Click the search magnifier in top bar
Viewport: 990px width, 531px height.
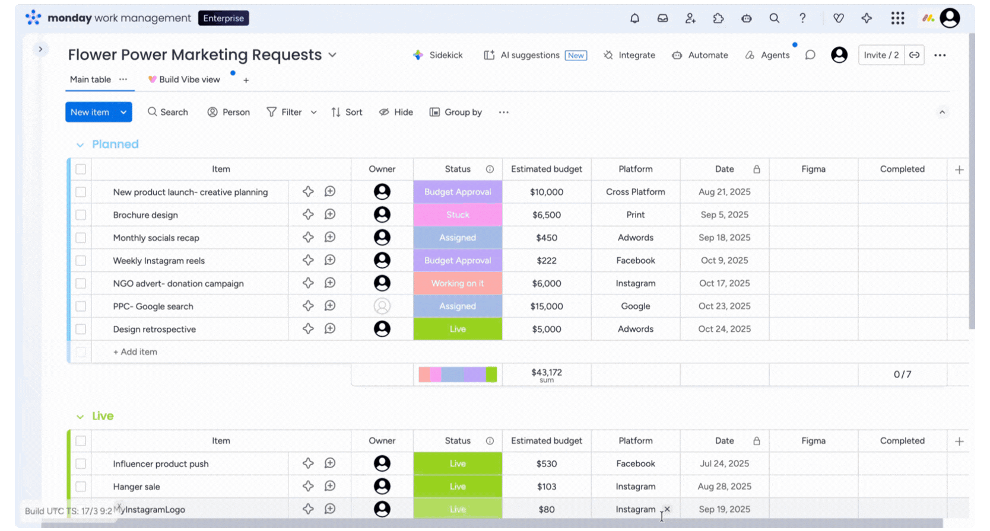775,18
